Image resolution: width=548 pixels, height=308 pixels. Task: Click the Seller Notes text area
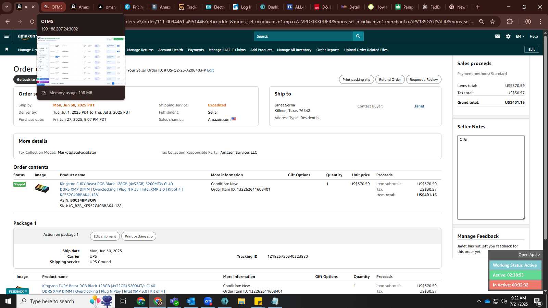point(491,177)
